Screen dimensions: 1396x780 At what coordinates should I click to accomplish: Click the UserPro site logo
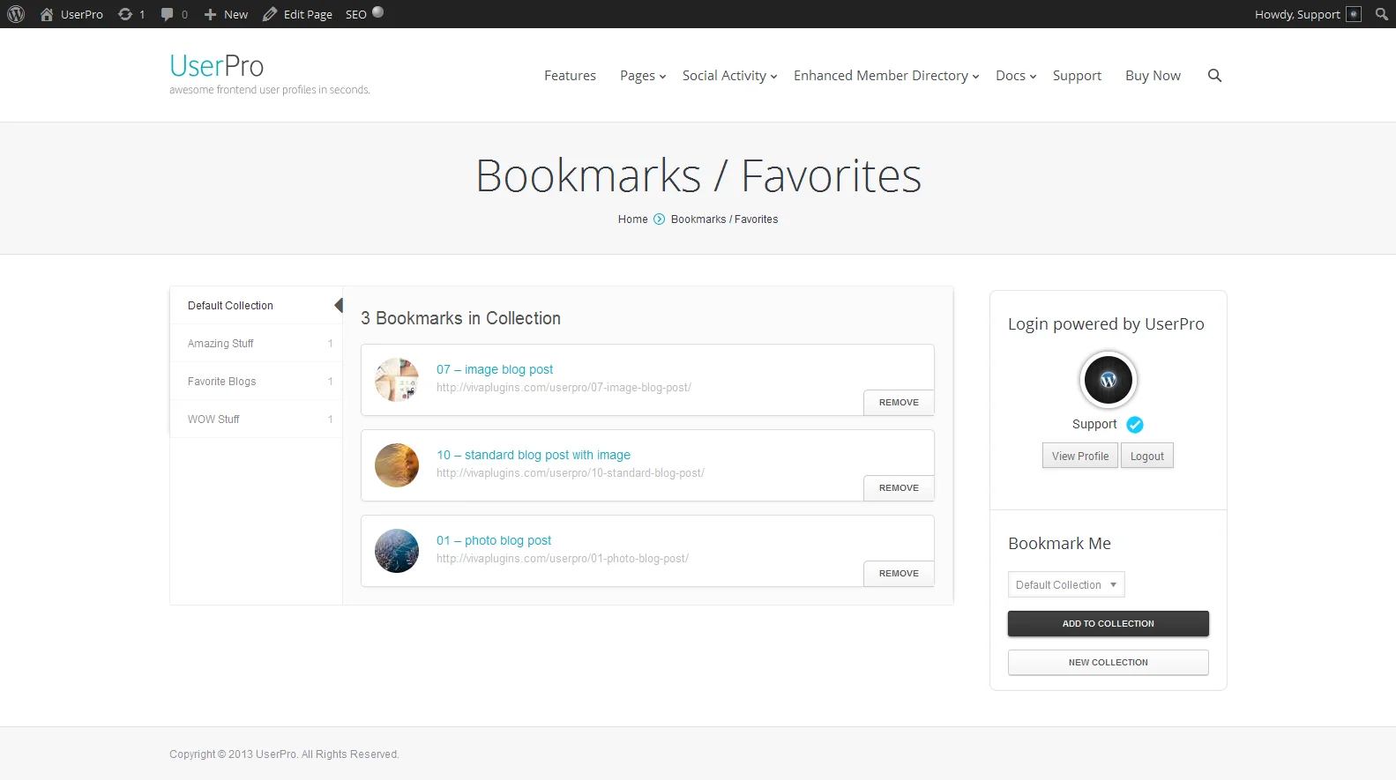click(217, 66)
